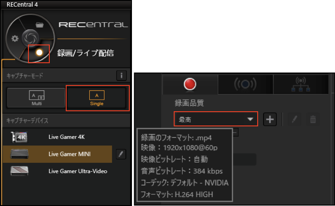Click the RECentral logo text
Image resolution: width=335 pixels, height=206 pixels.
click(93, 24)
